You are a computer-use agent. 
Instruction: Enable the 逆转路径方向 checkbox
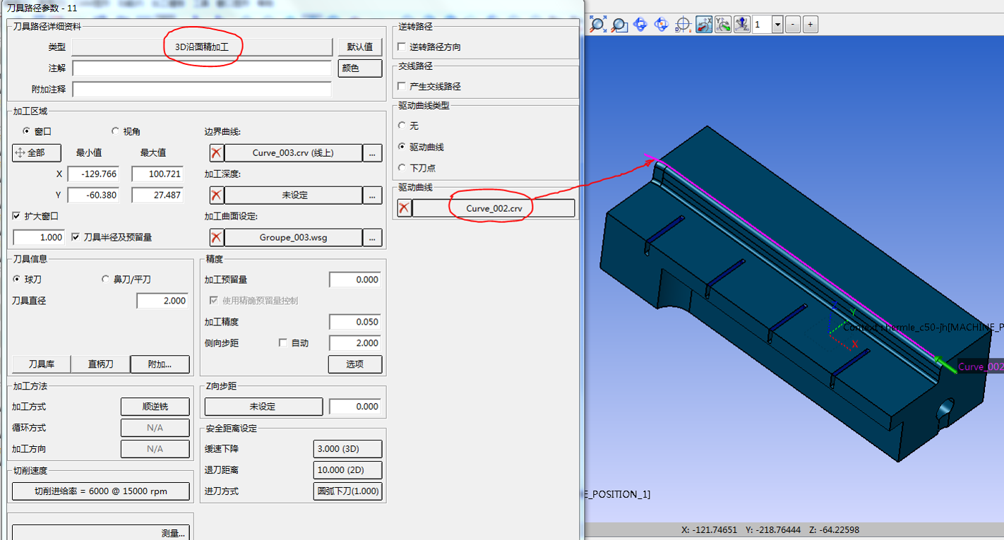pos(402,47)
